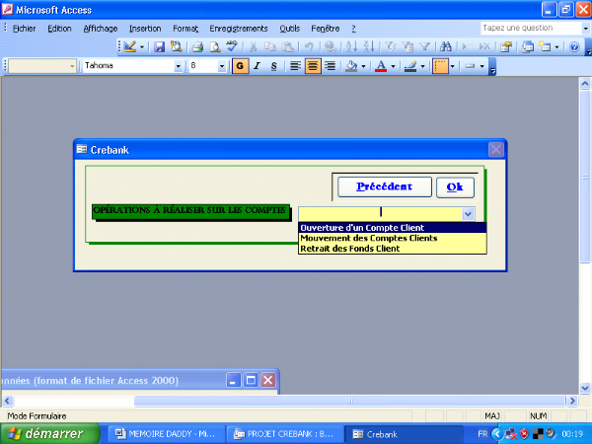
Task: Set Align Right text alignment
Action: coord(330,66)
